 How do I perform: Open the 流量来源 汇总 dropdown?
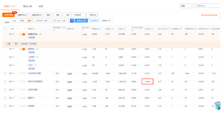42,21
